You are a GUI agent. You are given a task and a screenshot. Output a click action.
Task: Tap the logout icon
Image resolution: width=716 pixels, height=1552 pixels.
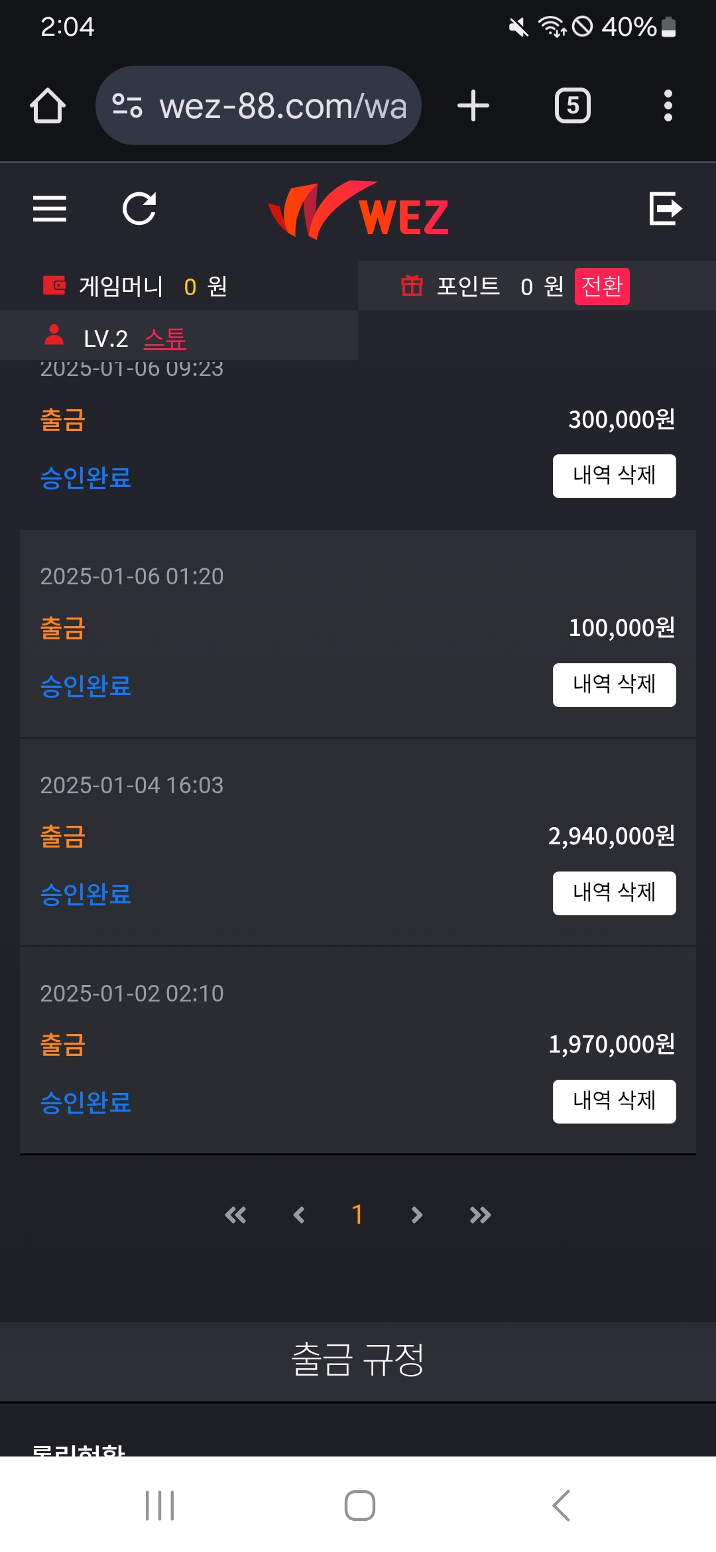[665, 210]
